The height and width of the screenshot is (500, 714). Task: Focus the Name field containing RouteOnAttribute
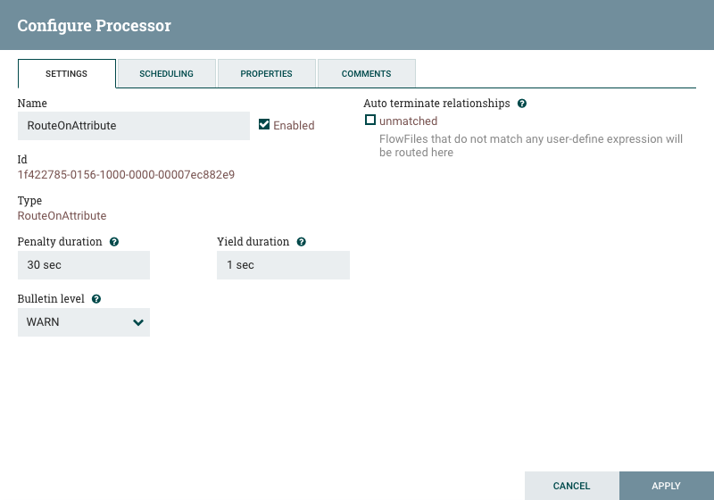pyautogui.click(x=133, y=126)
